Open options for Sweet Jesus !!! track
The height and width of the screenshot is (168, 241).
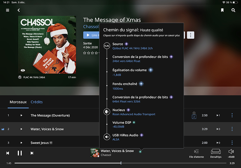tap(232, 143)
